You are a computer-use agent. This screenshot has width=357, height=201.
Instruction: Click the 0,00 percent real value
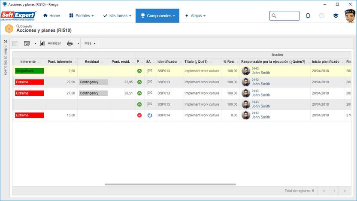tap(234, 115)
